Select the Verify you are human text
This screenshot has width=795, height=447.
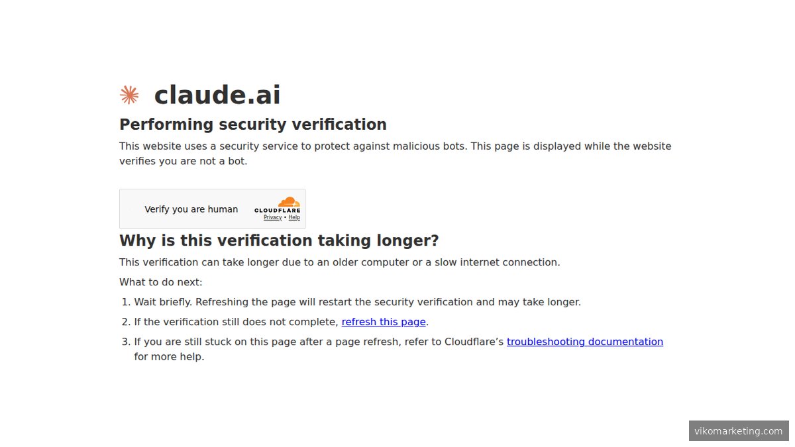191,209
